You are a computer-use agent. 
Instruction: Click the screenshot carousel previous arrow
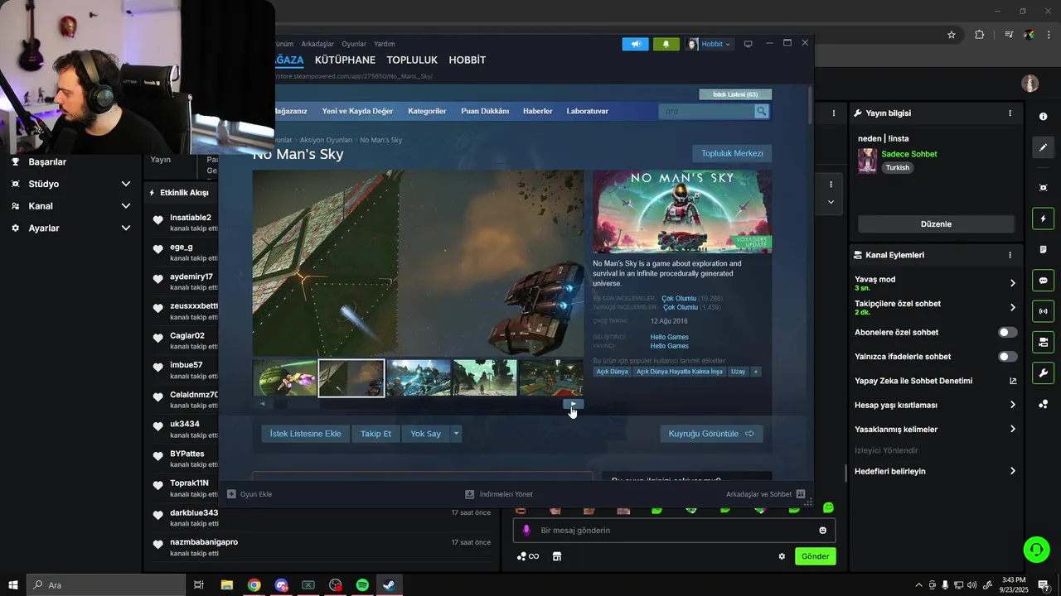[263, 404]
